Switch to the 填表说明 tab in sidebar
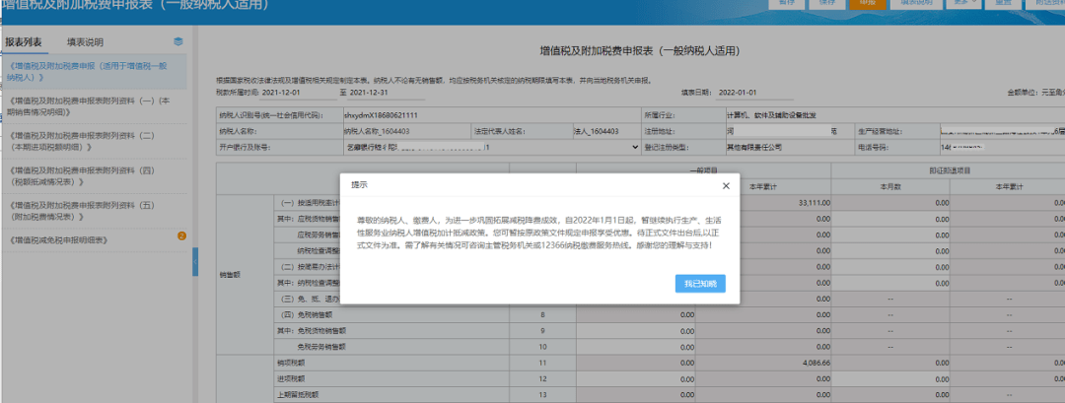The height and width of the screenshot is (403, 1065). point(85,42)
